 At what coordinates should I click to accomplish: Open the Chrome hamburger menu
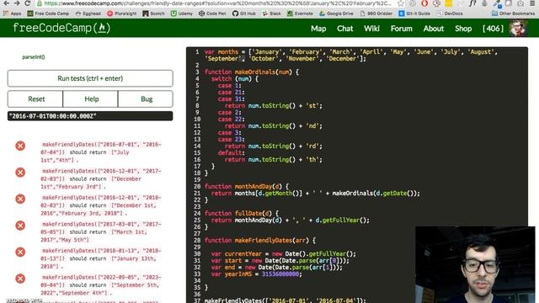tap(532, 3)
